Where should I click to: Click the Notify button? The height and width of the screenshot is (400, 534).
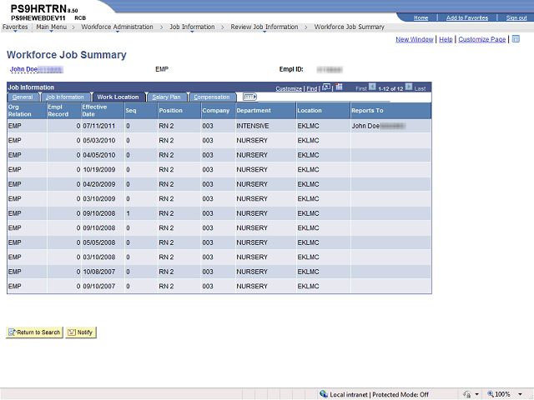[81, 332]
